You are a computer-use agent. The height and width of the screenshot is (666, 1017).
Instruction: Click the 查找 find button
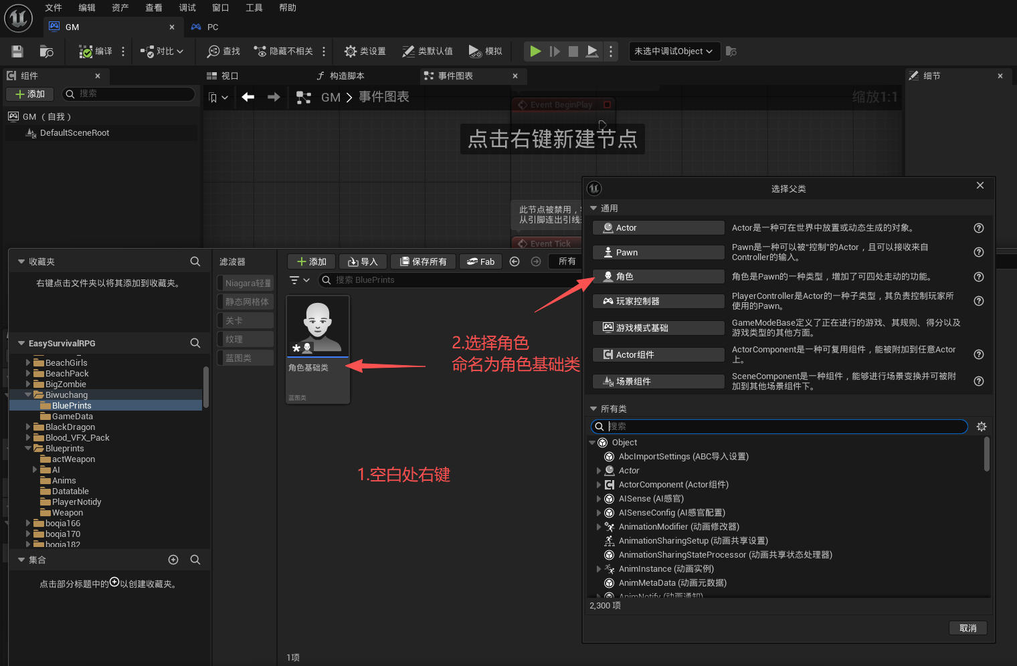tap(223, 51)
